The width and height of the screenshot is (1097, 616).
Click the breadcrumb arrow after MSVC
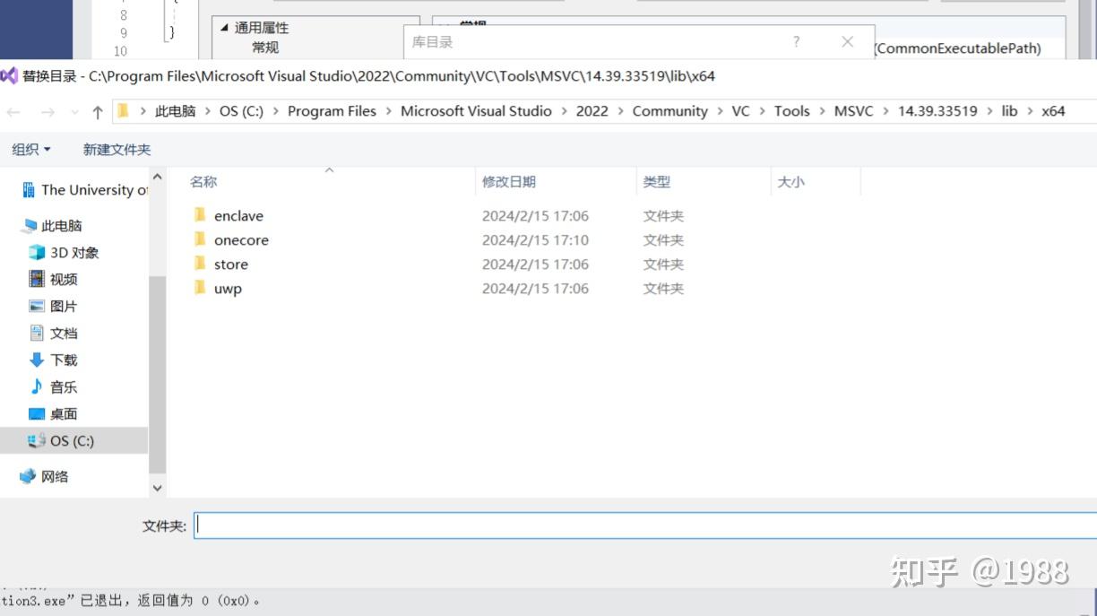887,110
